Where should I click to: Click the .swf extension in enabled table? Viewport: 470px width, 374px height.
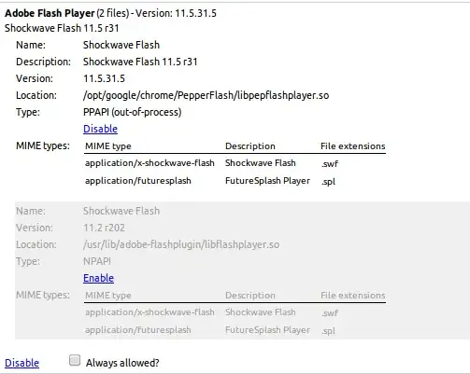click(330, 163)
